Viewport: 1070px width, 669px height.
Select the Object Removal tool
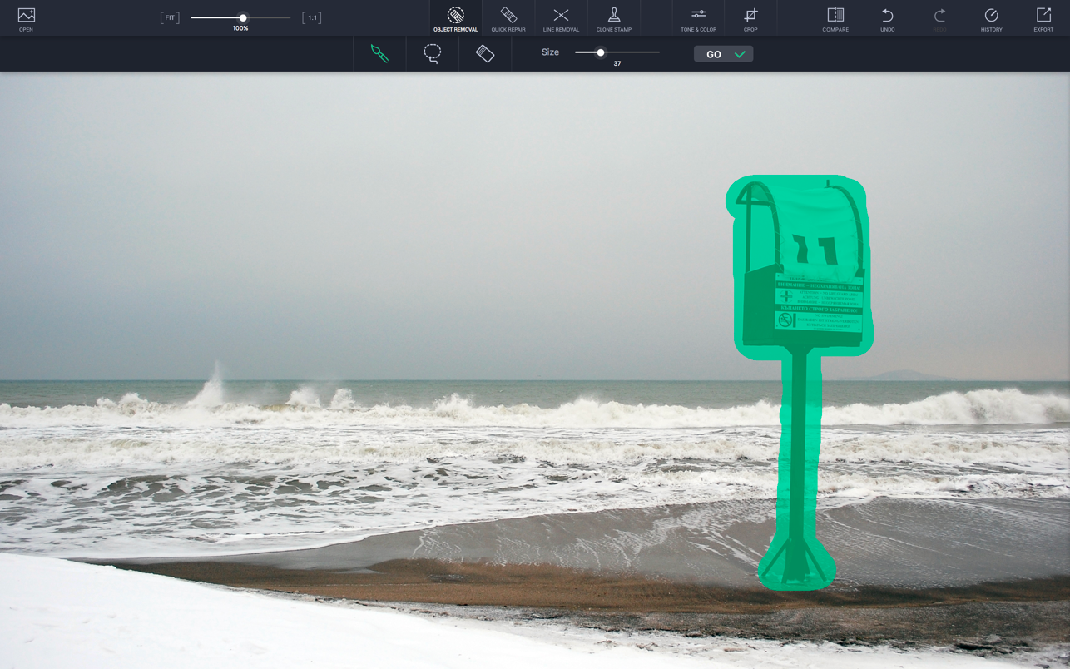click(455, 18)
